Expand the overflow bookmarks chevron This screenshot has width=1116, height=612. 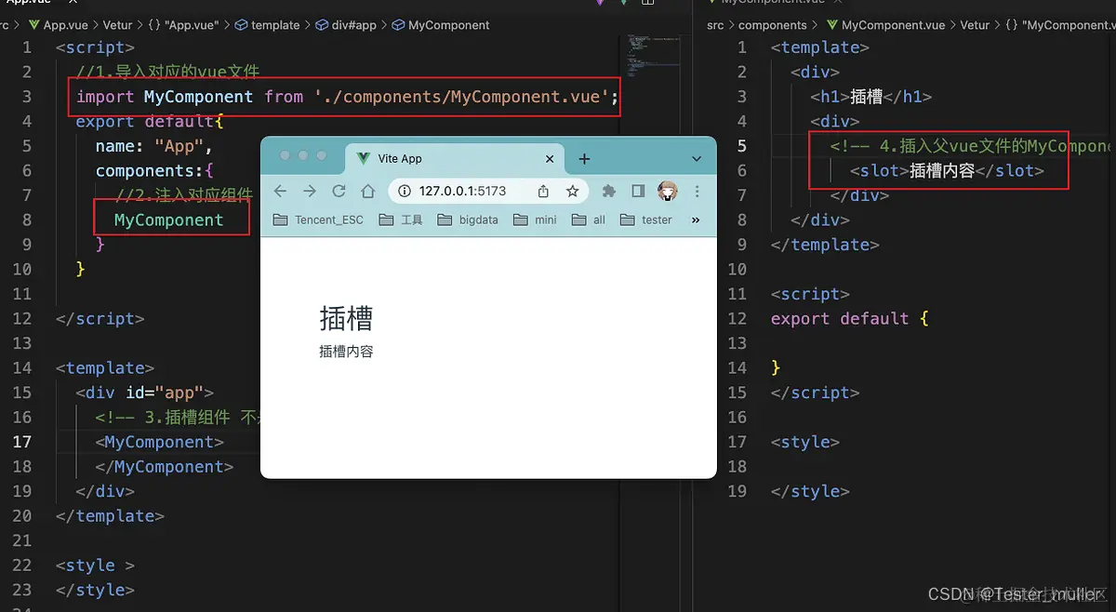click(696, 220)
